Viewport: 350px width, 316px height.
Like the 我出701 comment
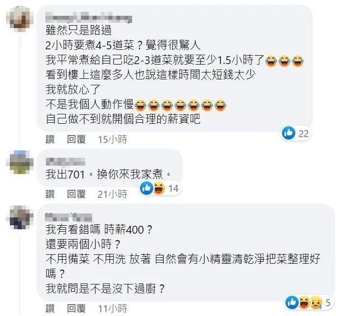(50, 194)
